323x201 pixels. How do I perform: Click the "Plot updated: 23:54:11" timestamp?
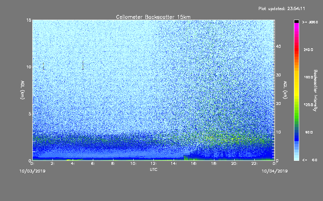pyautogui.click(x=281, y=8)
